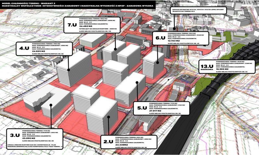
Task: Click the 7.U zone label
Action: pos(72,25)
